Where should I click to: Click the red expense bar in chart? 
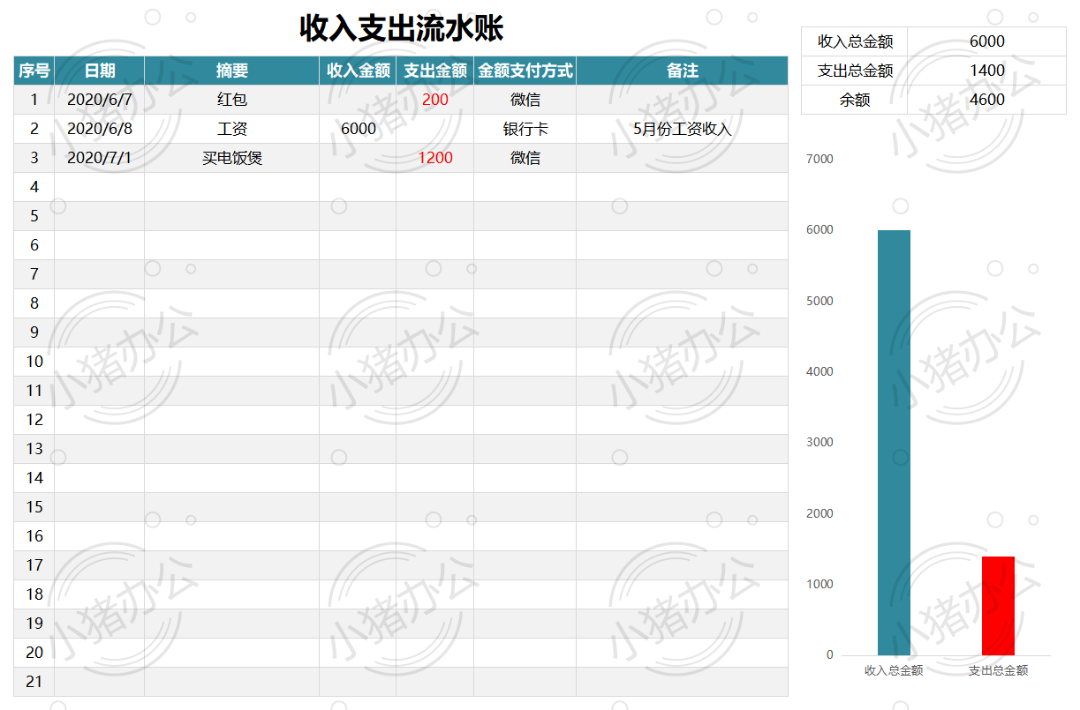click(x=998, y=606)
